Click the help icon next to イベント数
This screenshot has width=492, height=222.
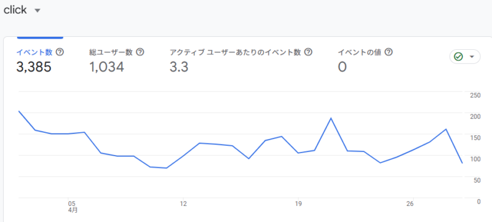coord(60,52)
